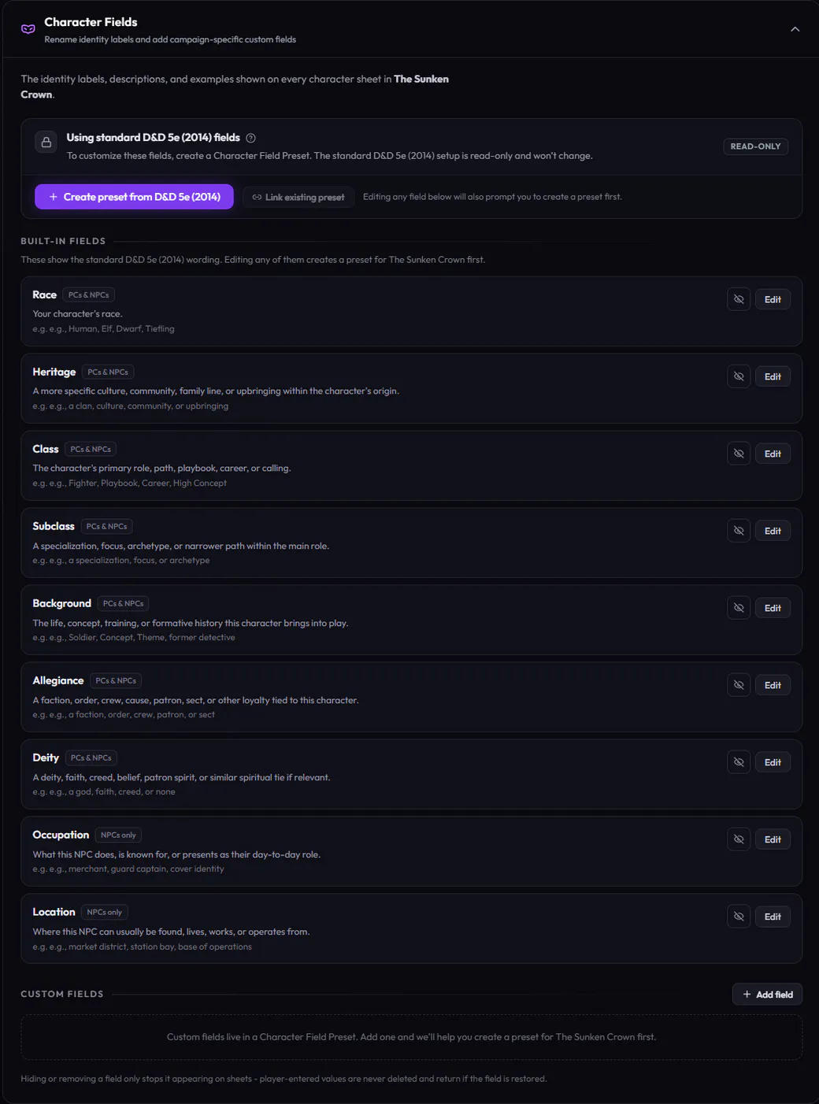Image resolution: width=819 pixels, height=1104 pixels.
Task: Edit the Race field
Action: (x=773, y=299)
